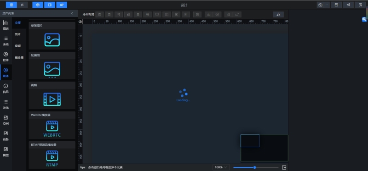This screenshot has height=171, width=368.
Task: Click the trash delete icon in toolbar
Action: pyautogui.click(x=197, y=15)
